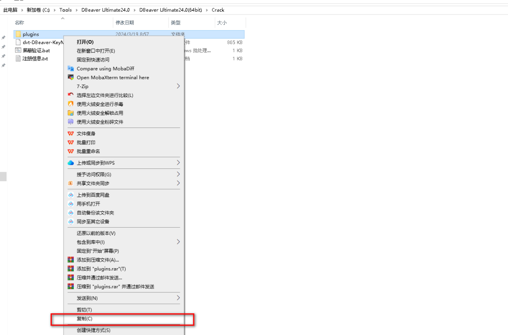Screen dimensions: 508x335
Task: Click the WPS icon beside 批量重命名
Action: coord(71,152)
